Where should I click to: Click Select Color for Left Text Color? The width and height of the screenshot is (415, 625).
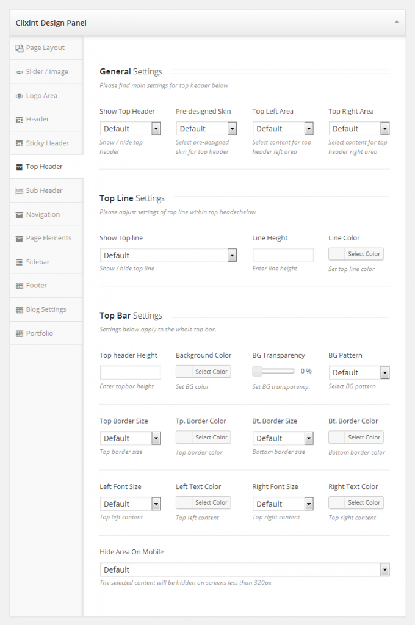click(x=211, y=503)
